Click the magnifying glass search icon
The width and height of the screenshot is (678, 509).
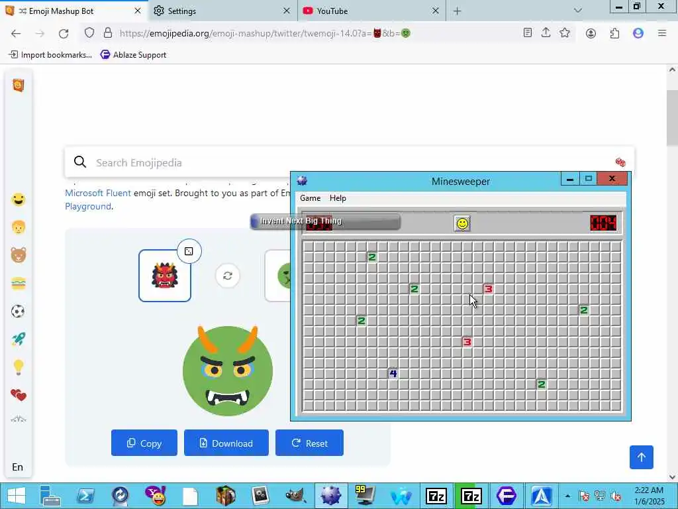(80, 162)
